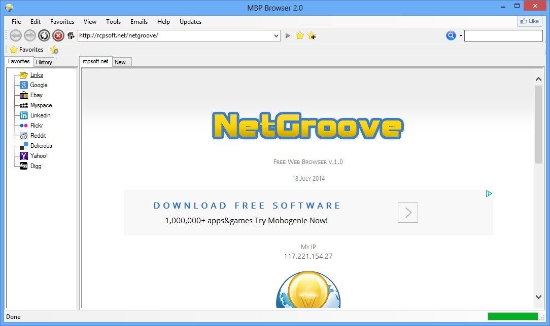The image size is (550, 326).
Task: Click the Back navigation arrow
Action: (x=16, y=35)
